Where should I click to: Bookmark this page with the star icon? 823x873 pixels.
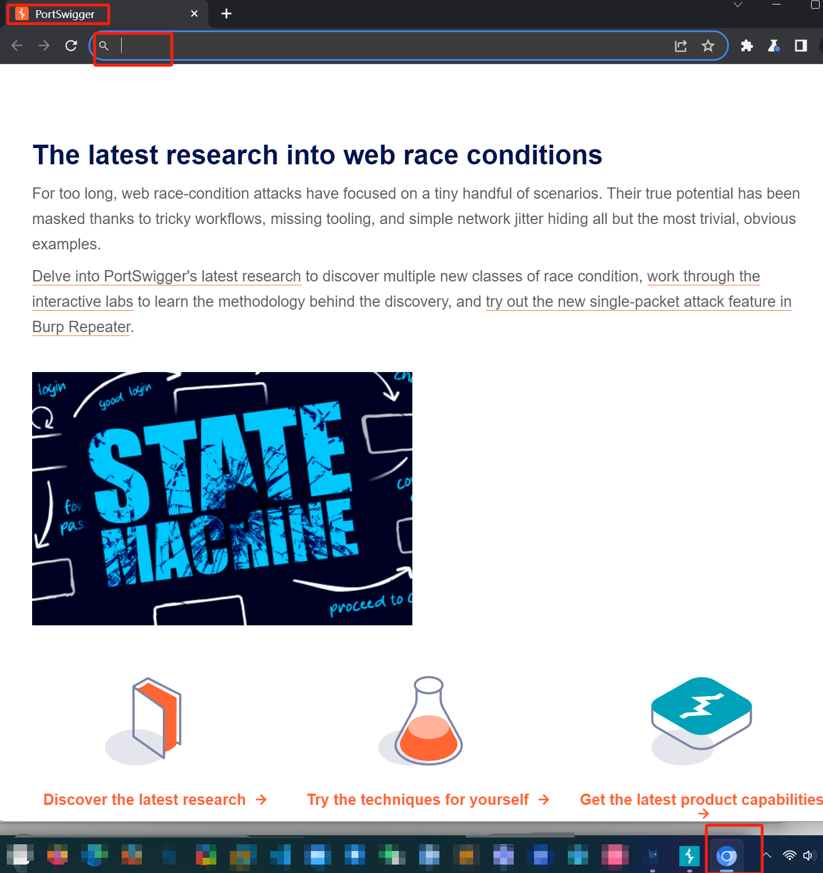[x=708, y=46]
